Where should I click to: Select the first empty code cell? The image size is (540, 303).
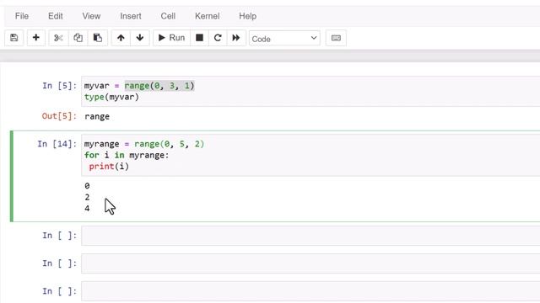[310, 236]
